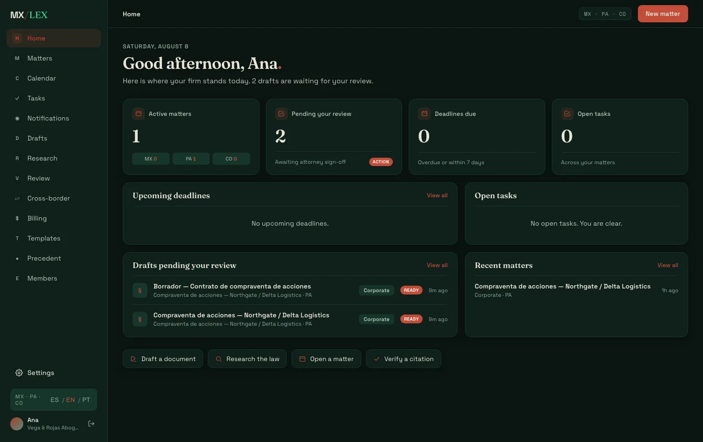Switch language to EN
Screen dimensions: 703x442
pos(70,400)
